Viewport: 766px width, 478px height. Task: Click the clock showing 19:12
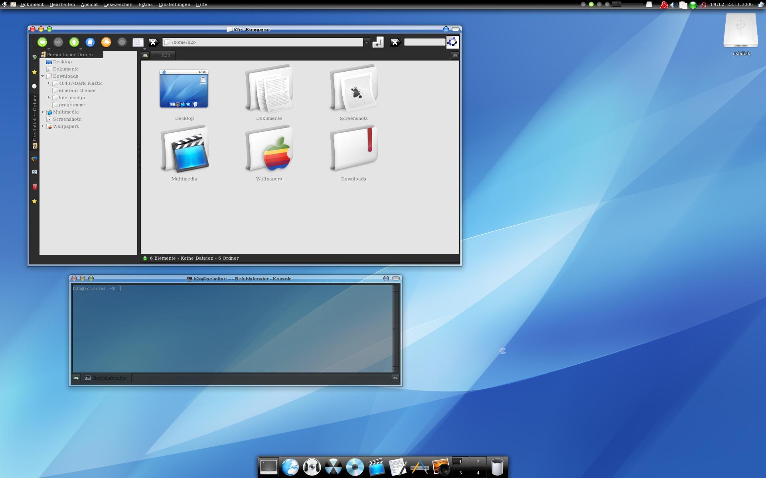(717, 4)
